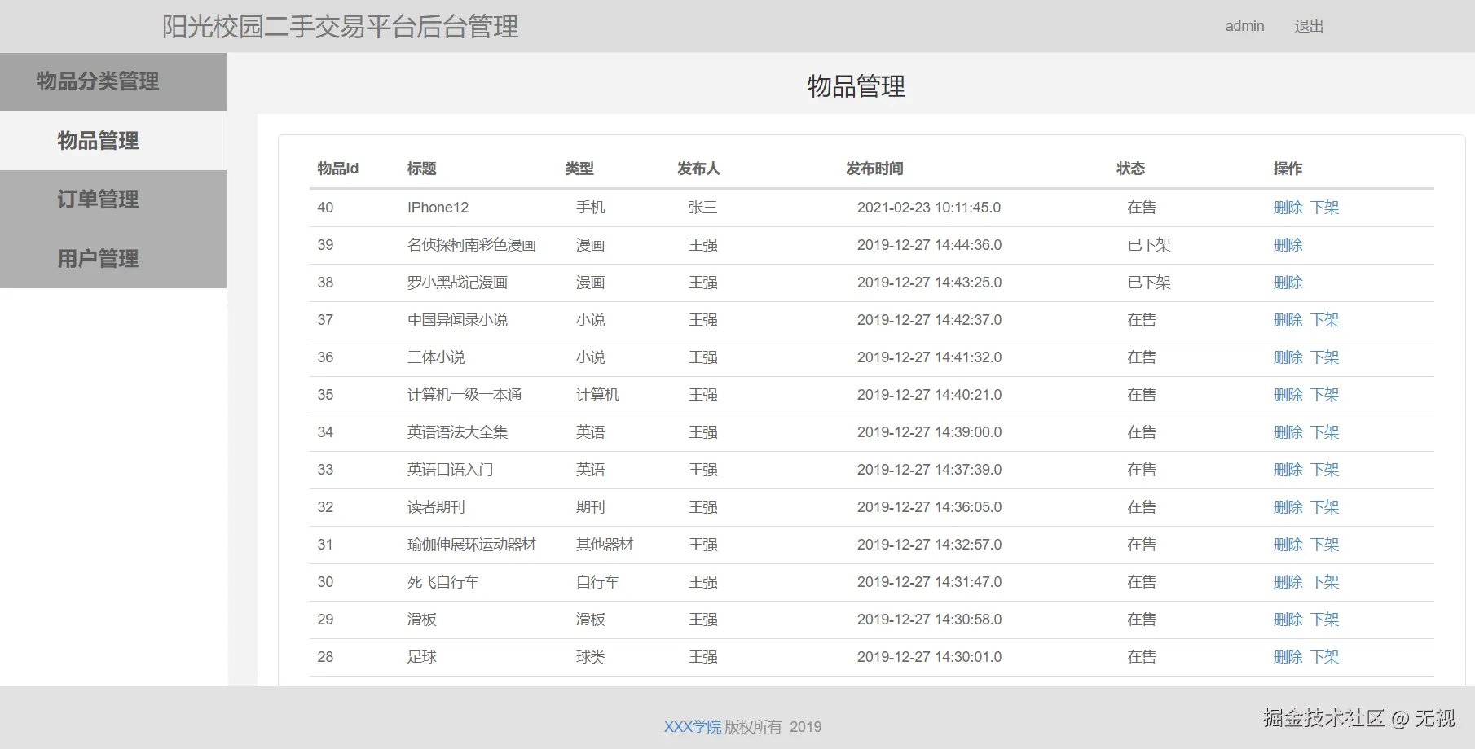Click the 发布时间 column header
1475x749 pixels.
874,169
